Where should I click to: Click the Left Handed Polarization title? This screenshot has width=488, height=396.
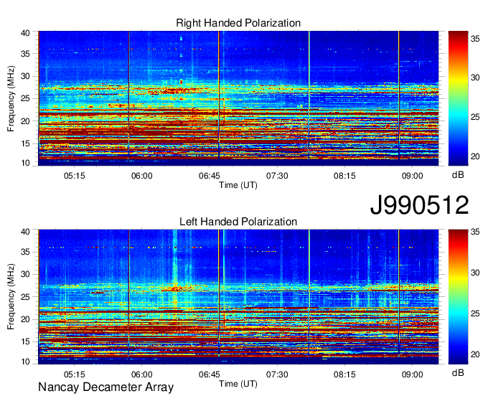[x=238, y=222]
